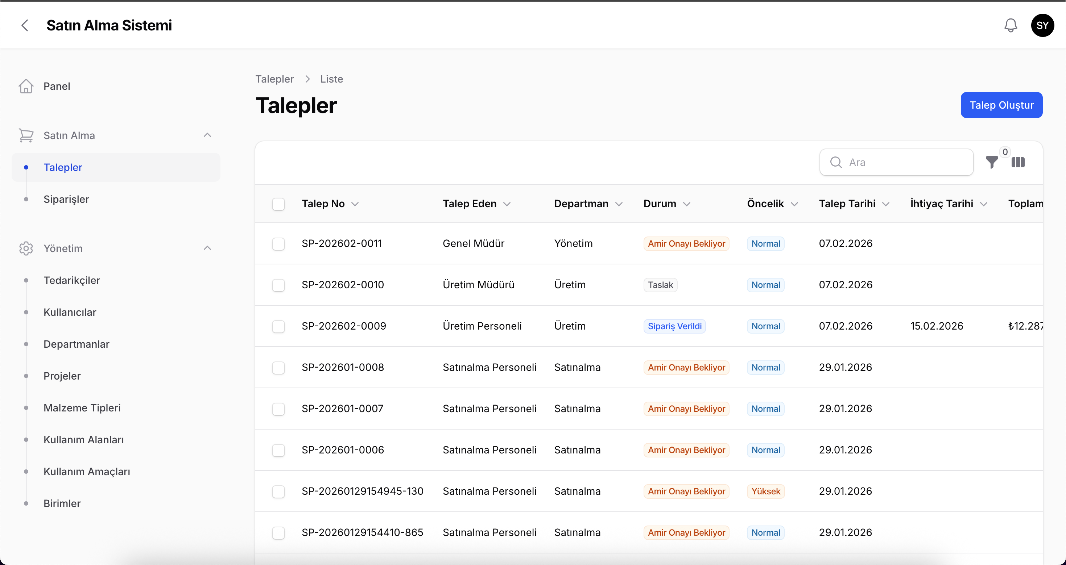The image size is (1066, 565).
Task: Open the Talepler breadcrumb link
Action: [x=274, y=79]
